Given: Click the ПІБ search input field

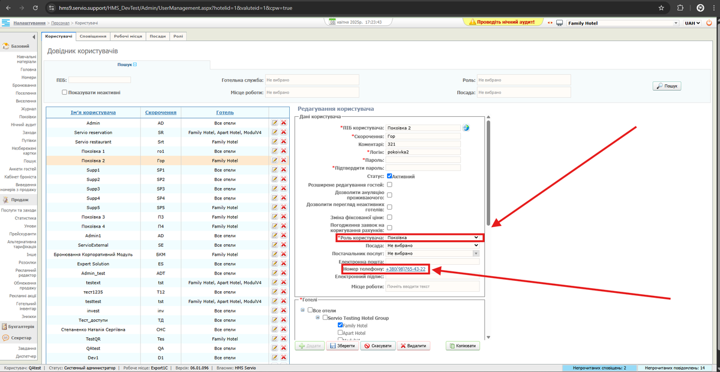Looking at the screenshot, I should tap(100, 80).
